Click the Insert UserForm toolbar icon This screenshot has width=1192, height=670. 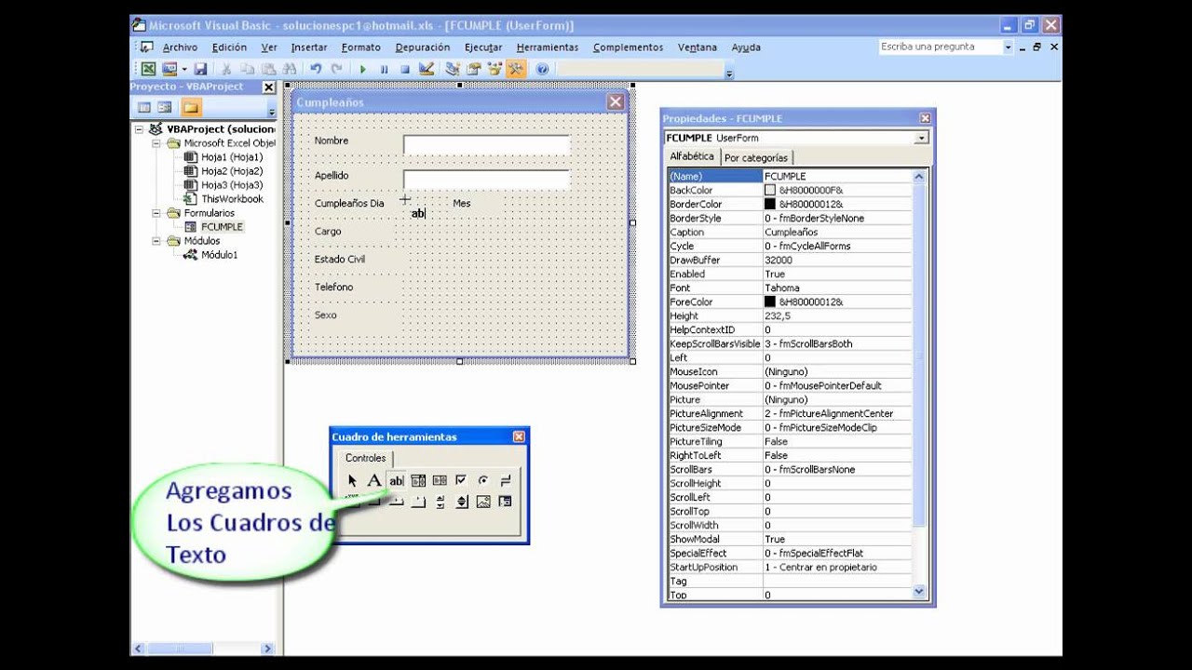click(x=169, y=69)
